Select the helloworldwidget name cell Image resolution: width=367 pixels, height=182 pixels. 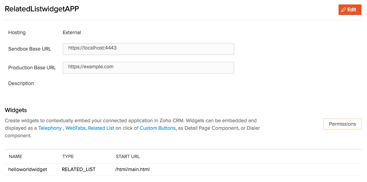(28, 169)
